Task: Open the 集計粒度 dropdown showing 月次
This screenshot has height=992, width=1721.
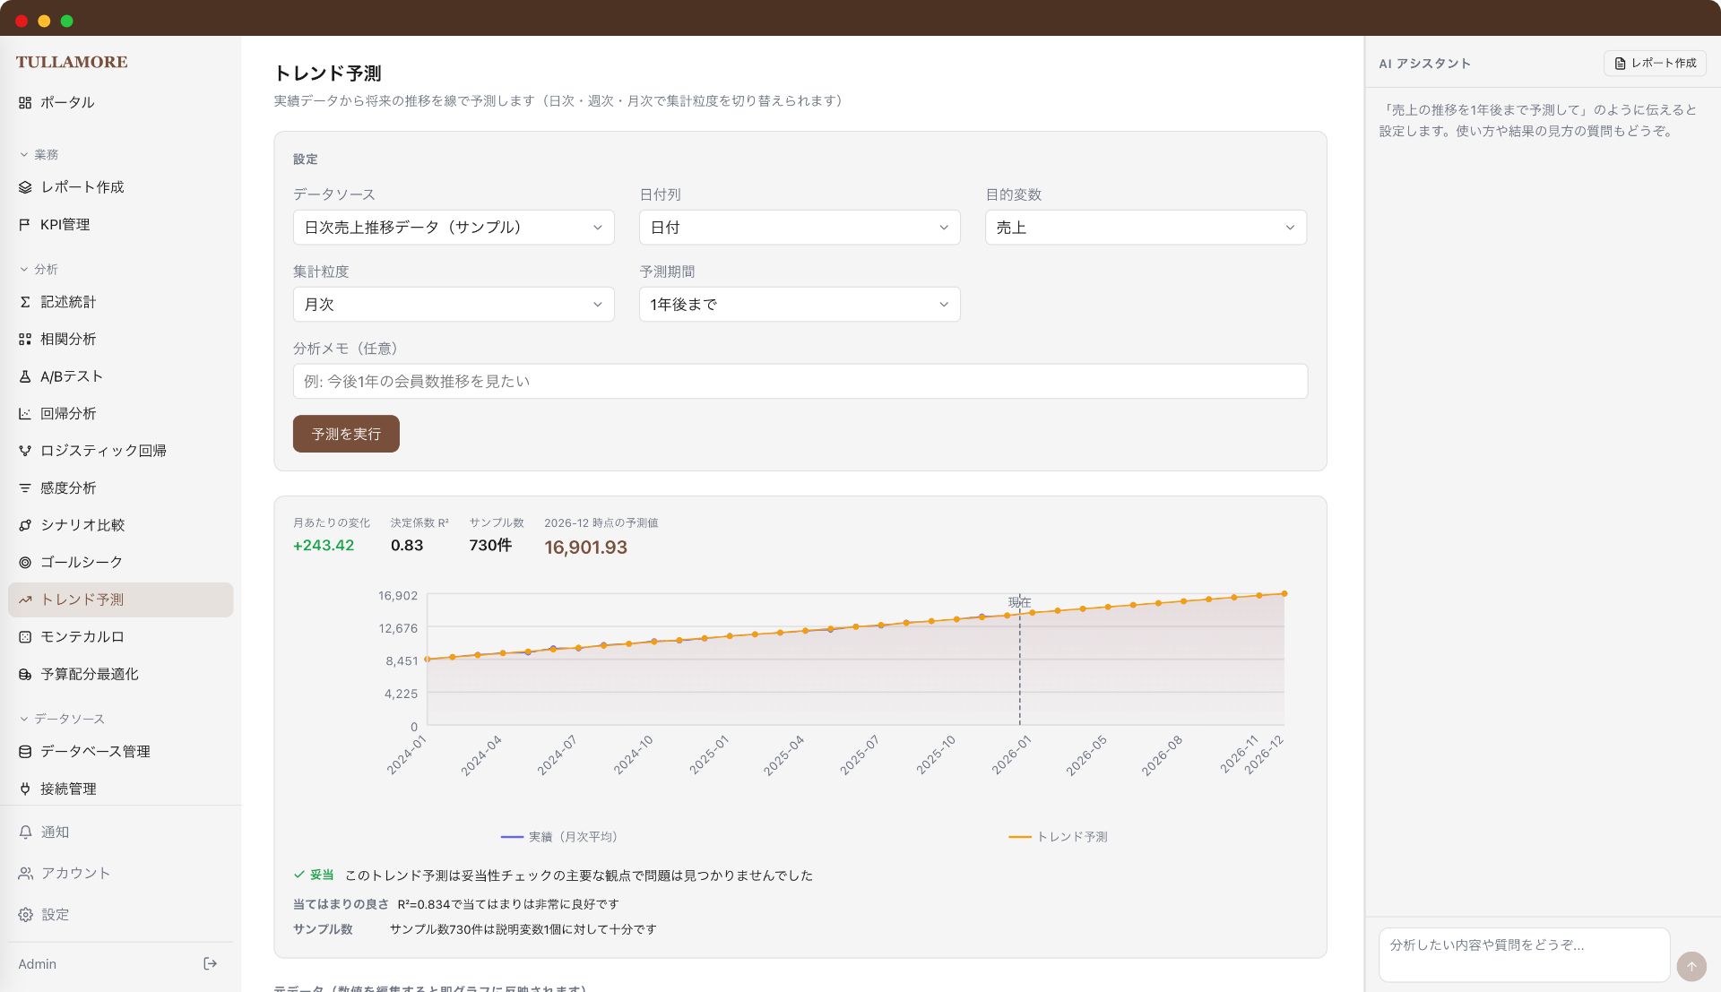Action: click(454, 305)
